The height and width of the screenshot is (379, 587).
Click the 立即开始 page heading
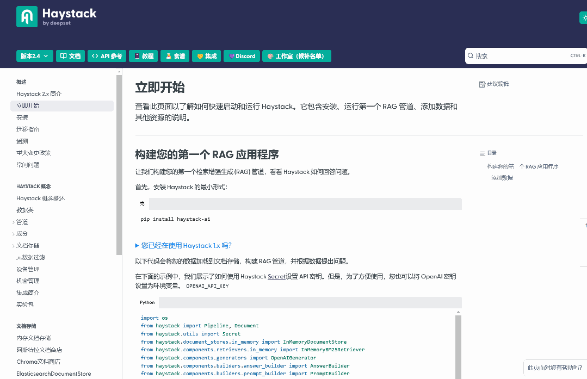[160, 87]
